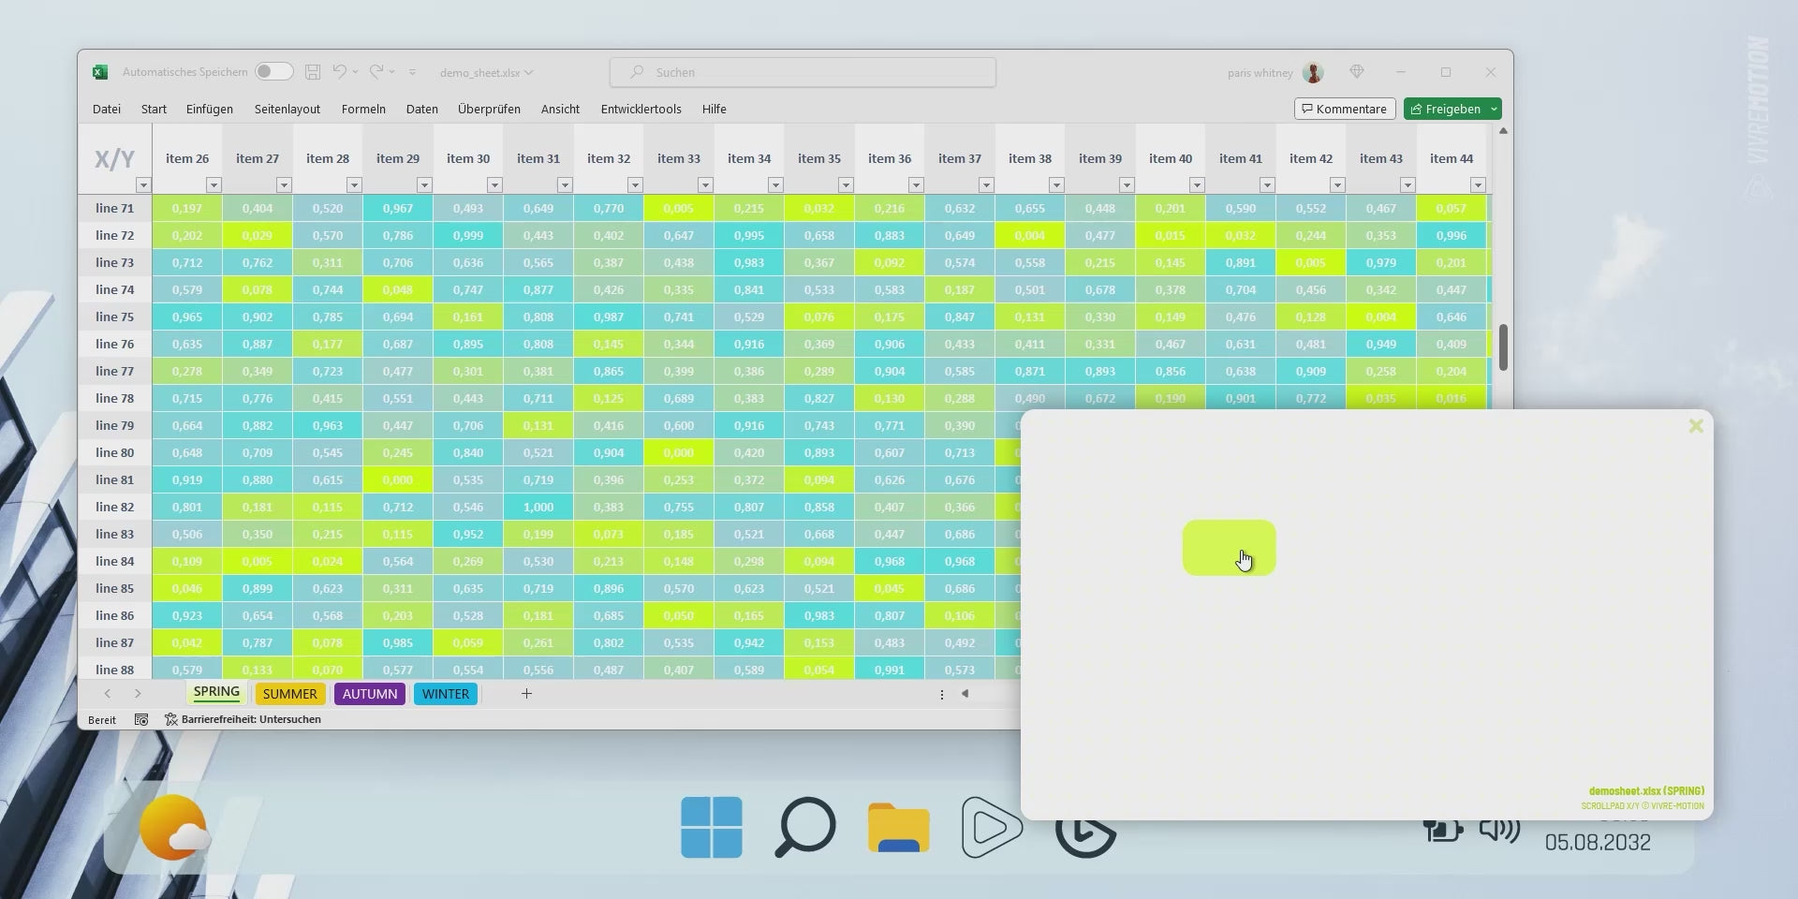Screen dimensions: 1798x899
Task: Click the Redo icon next to Undo
Action: coord(375,72)
